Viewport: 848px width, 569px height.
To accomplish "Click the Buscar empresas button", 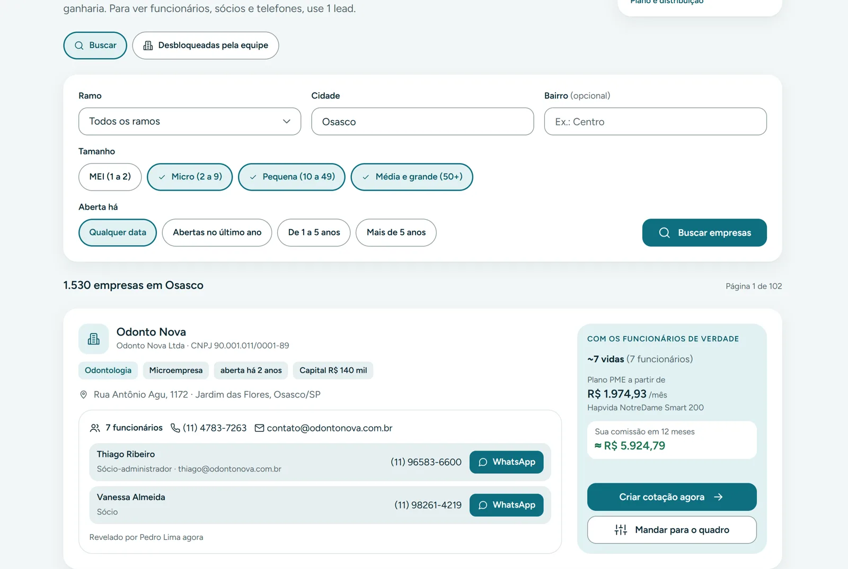I will [x=704, y=233].
